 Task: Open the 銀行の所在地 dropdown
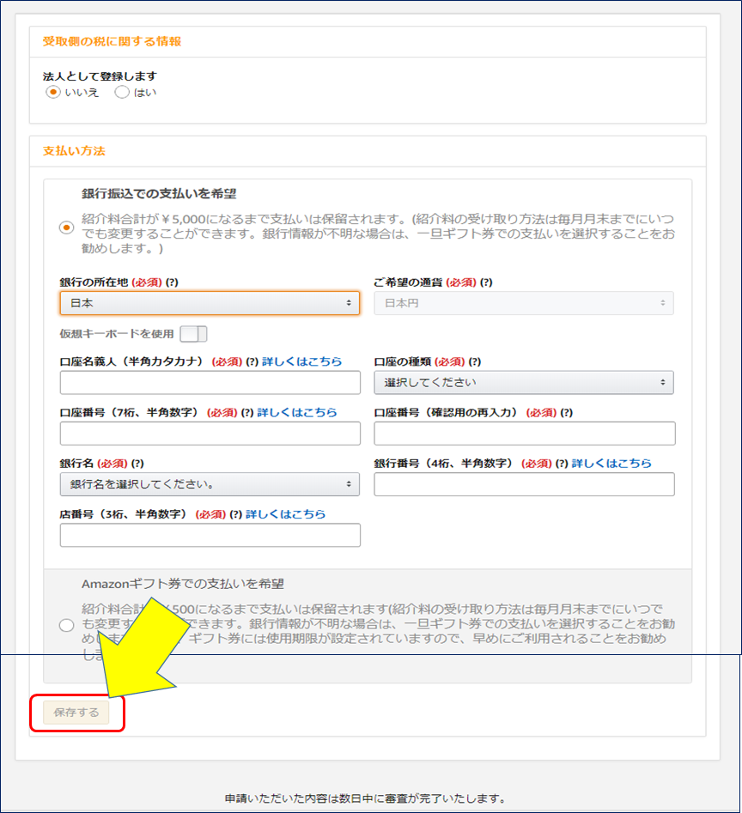[x=210, y=303]
